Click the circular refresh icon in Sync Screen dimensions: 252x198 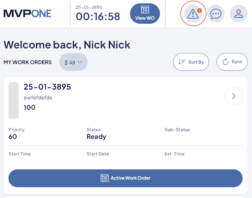click(x=225, y=62)
